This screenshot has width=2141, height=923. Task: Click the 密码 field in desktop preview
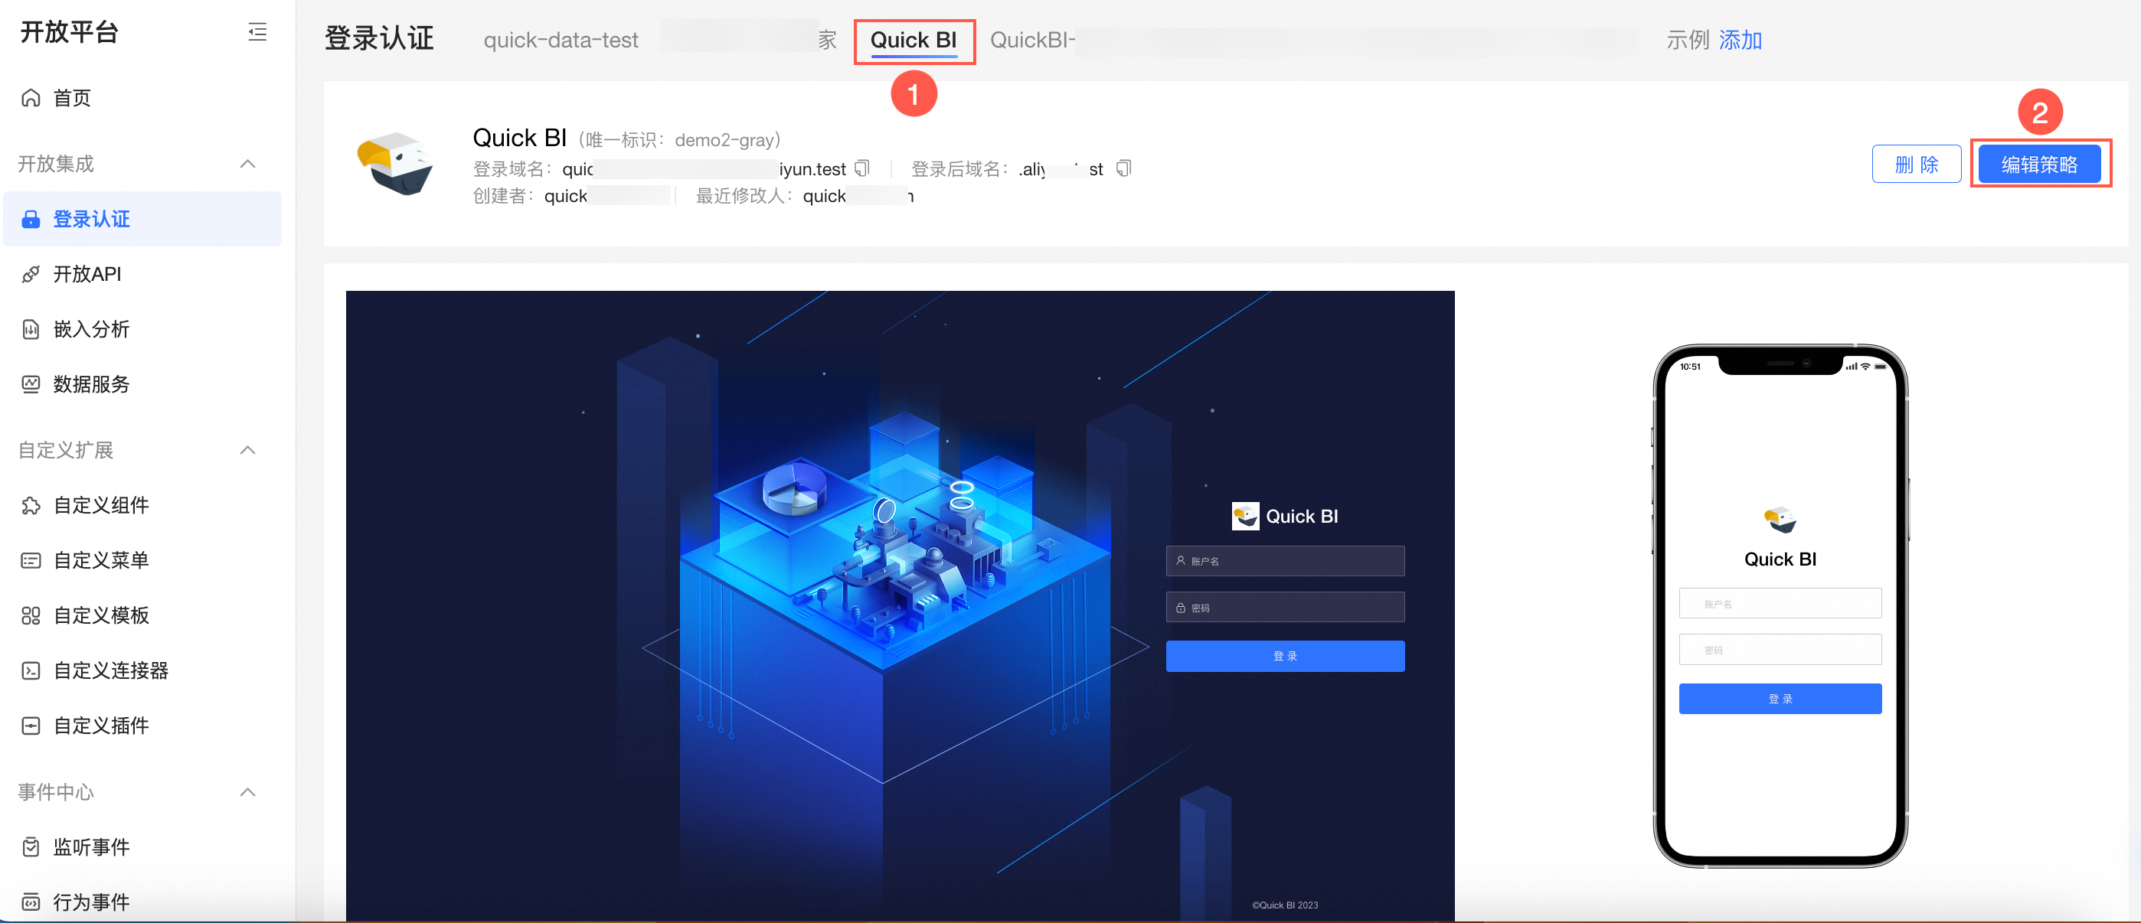pyautogui.click(x=1285, y=608)
